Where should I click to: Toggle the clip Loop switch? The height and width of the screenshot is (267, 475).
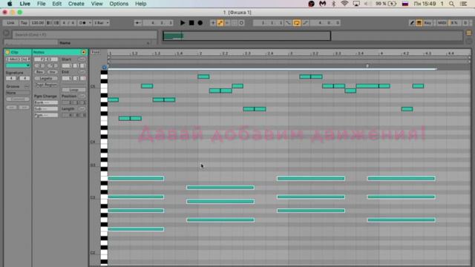point(73,90)
